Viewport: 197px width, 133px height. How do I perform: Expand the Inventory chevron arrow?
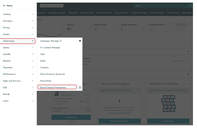[33, 21]
